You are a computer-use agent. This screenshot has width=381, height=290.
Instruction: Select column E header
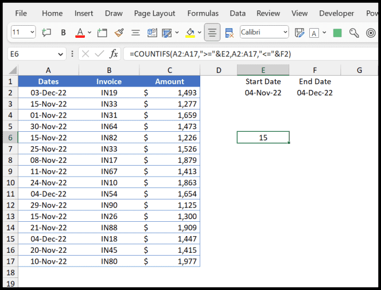point(263,70)
